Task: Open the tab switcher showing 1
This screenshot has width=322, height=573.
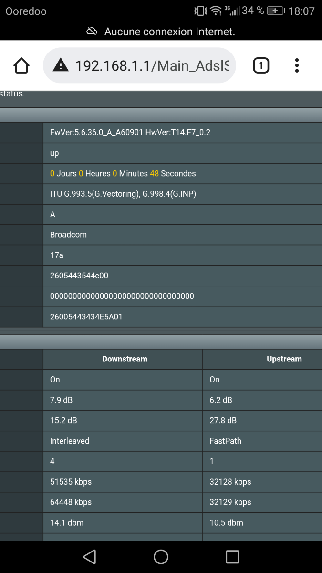Action: point(260,65)
